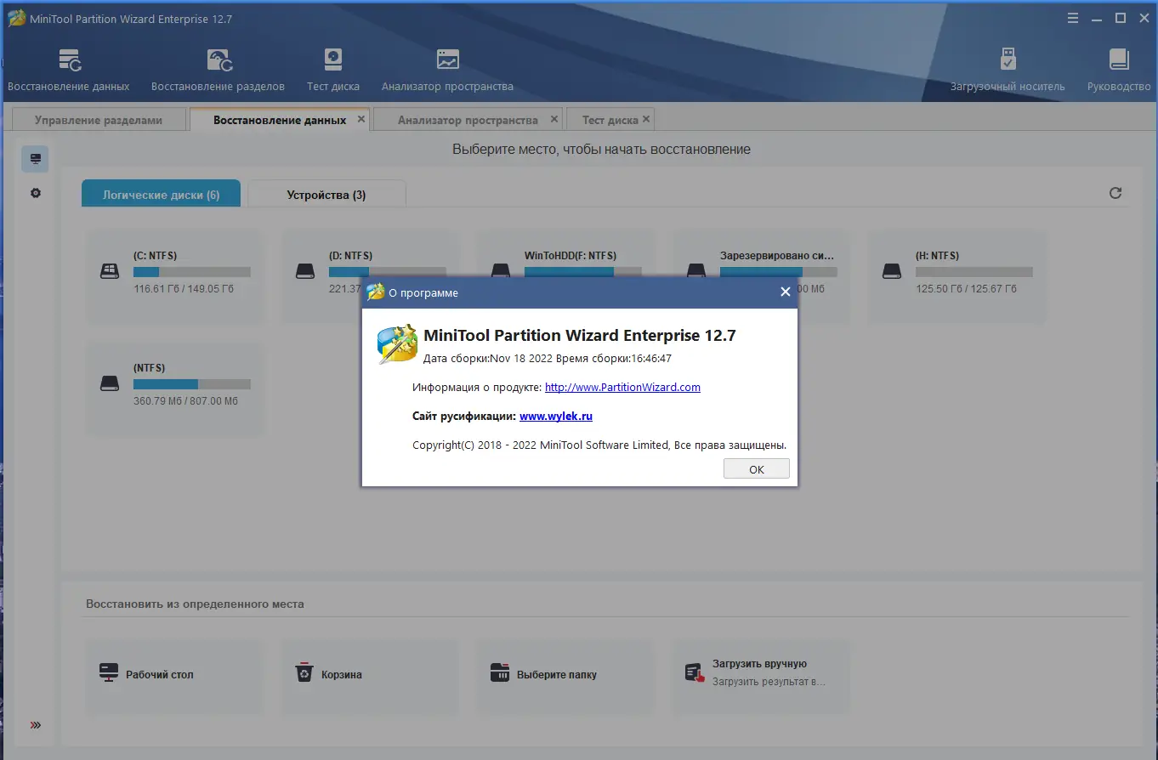Open the Data Recovery tool (Восстановление данных) in toolbar
The width and height of the screenshot is (1158, 760).
pos(69,60)
